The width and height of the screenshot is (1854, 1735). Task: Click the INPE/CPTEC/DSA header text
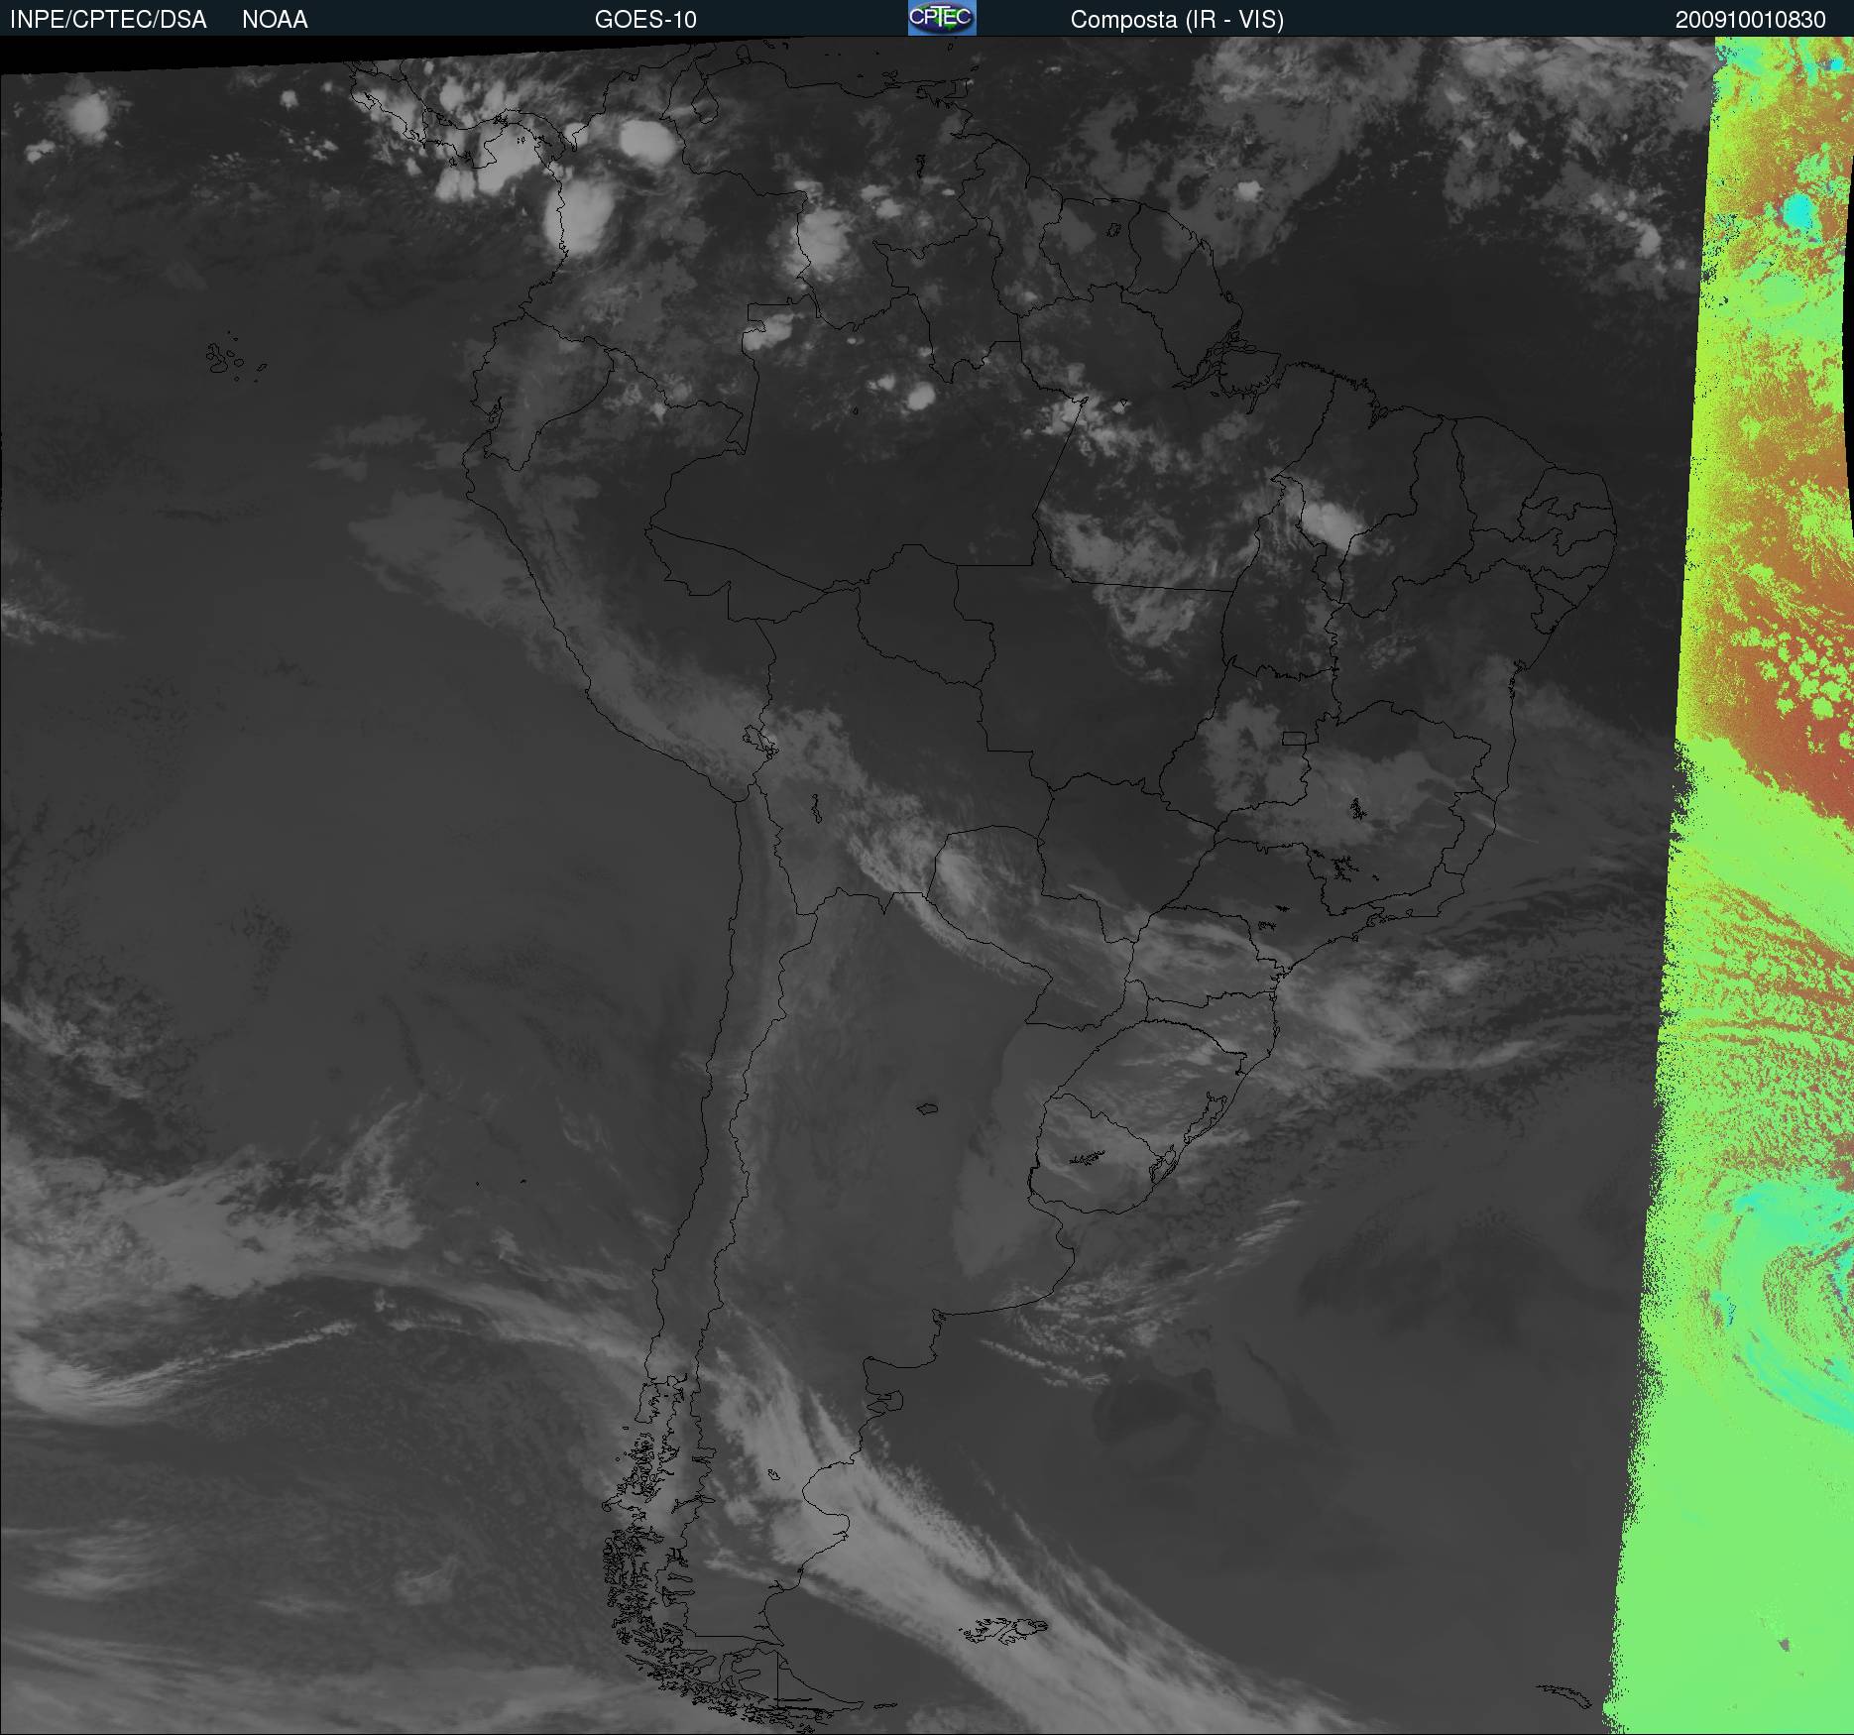(x=108, y=20)
